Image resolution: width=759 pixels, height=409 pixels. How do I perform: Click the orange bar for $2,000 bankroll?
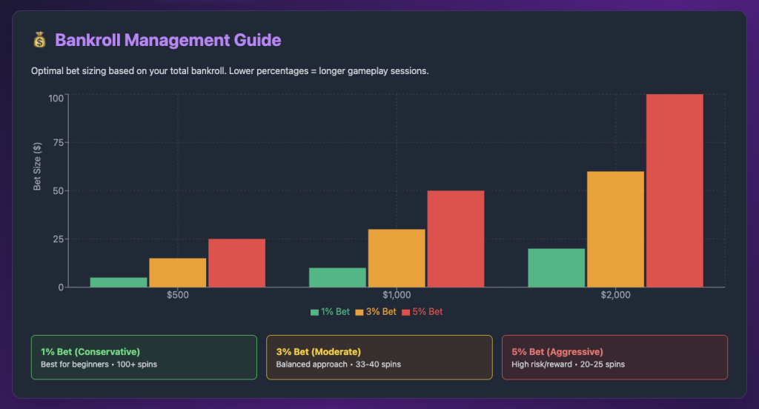pos(615,229)
